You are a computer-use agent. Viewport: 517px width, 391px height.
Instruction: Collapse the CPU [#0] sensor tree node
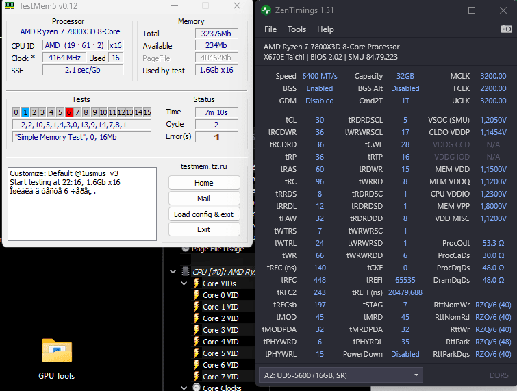[x=173, y=272]
